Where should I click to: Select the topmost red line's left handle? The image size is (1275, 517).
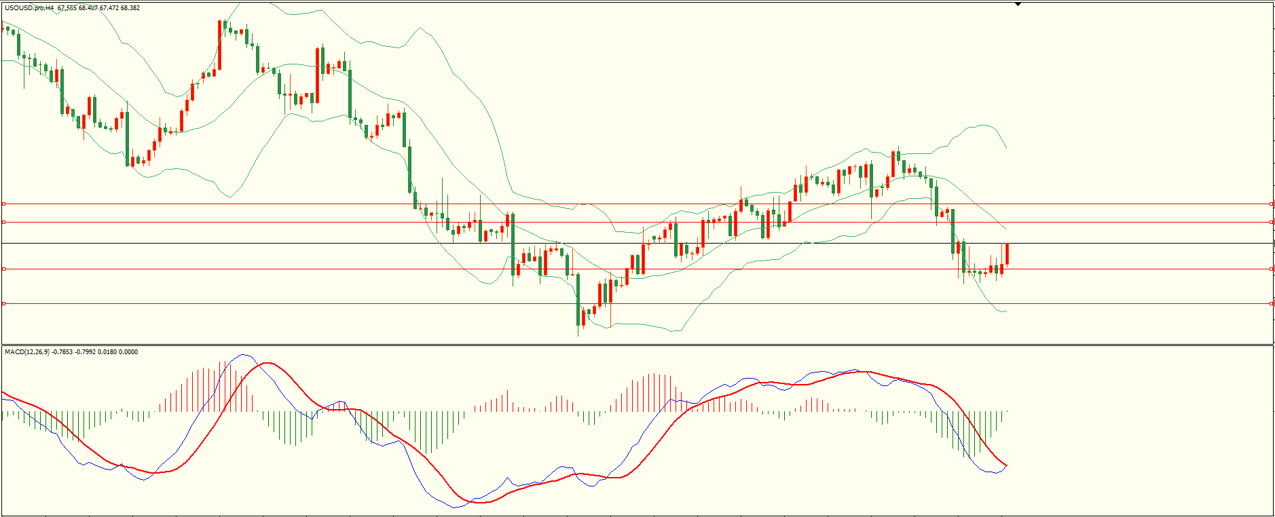click(x=4, y=204)
